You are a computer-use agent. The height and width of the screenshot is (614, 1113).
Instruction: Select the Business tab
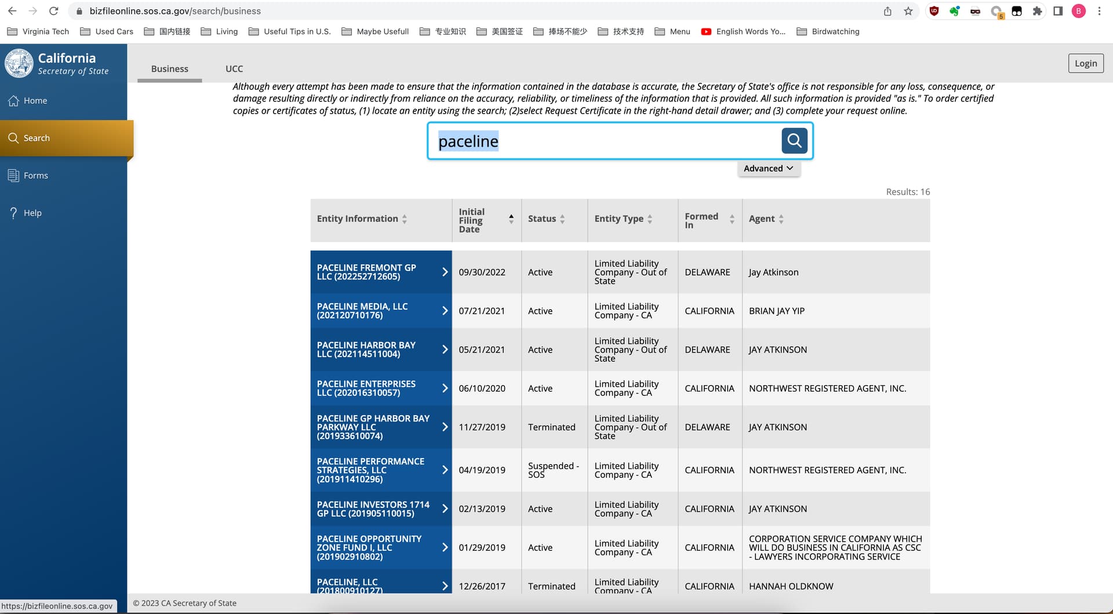169,69
